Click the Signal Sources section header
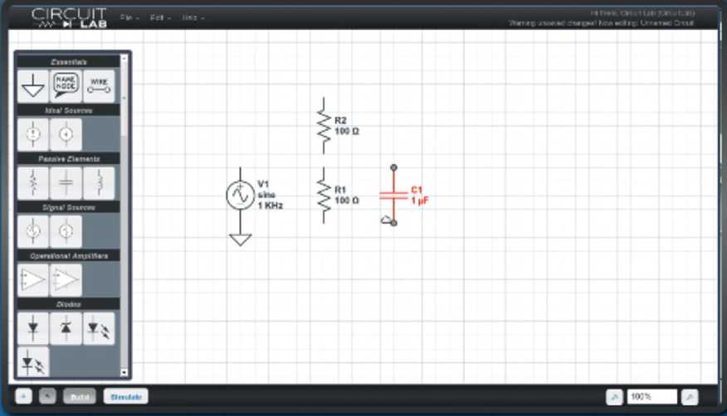The width and height of the screenshot is (727, 416). point(68,207)
